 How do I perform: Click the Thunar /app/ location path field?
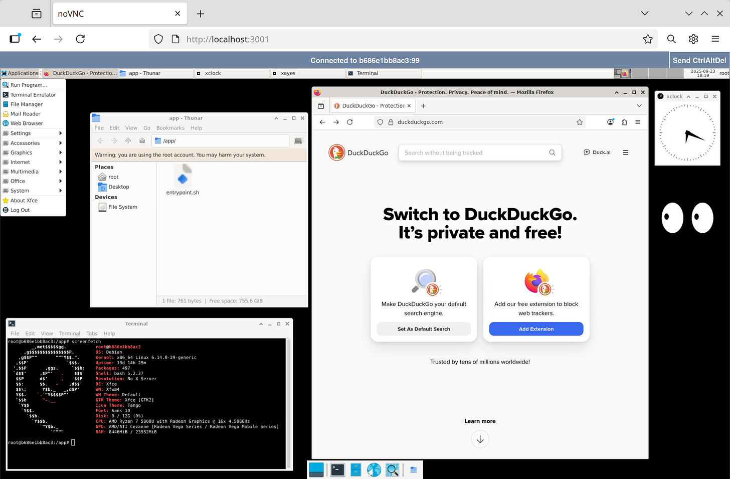tap(220, 141)
